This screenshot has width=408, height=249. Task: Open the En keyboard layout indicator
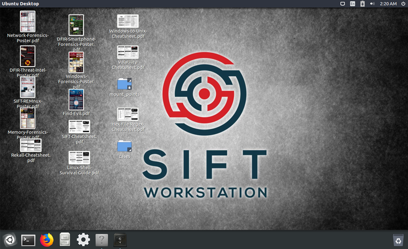click(353, 4)
